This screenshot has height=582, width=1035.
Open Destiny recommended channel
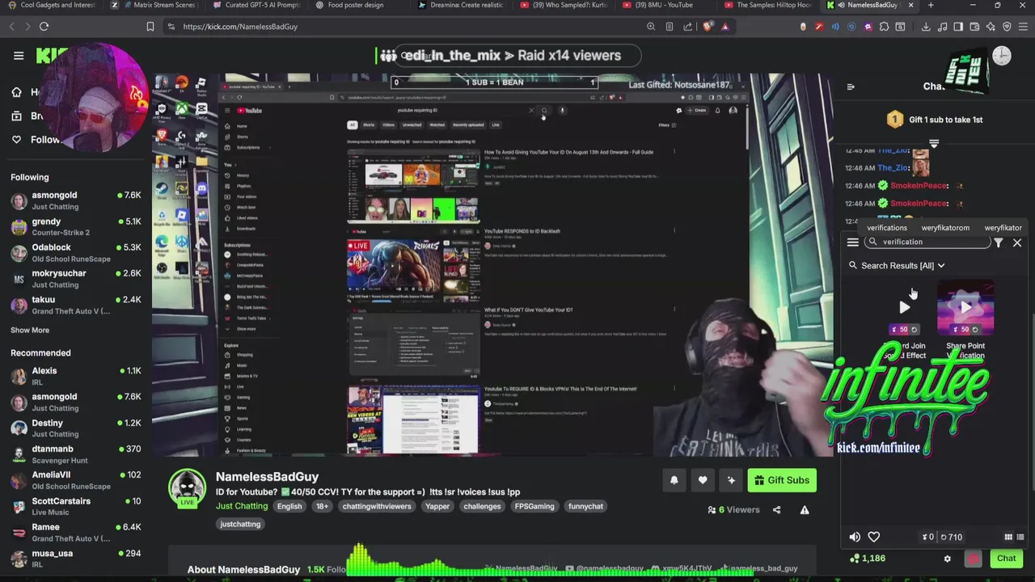(x=77, y=428)
